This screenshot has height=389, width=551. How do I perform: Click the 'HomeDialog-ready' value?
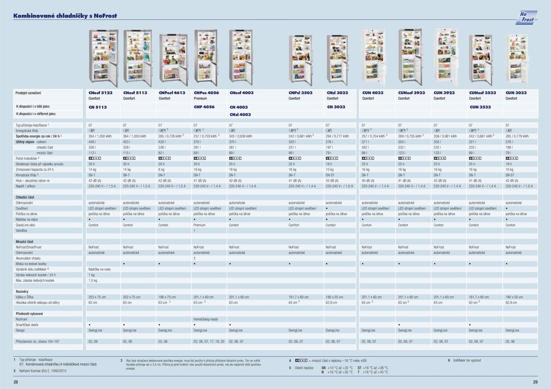coord(205,319)
